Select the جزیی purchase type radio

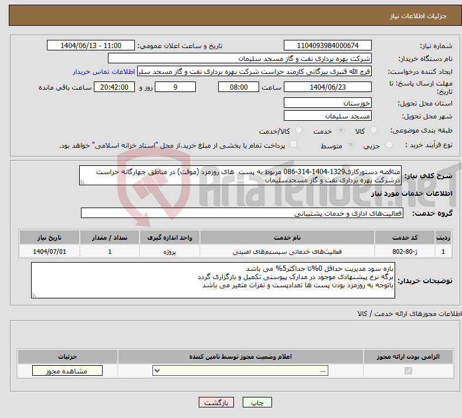click(389, 145)
